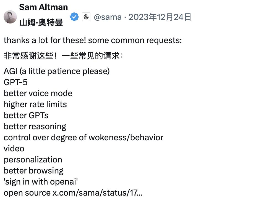277x200 pixels.
Task: Click the "AGI (a little patience please)" line
Action: [57, 71]
